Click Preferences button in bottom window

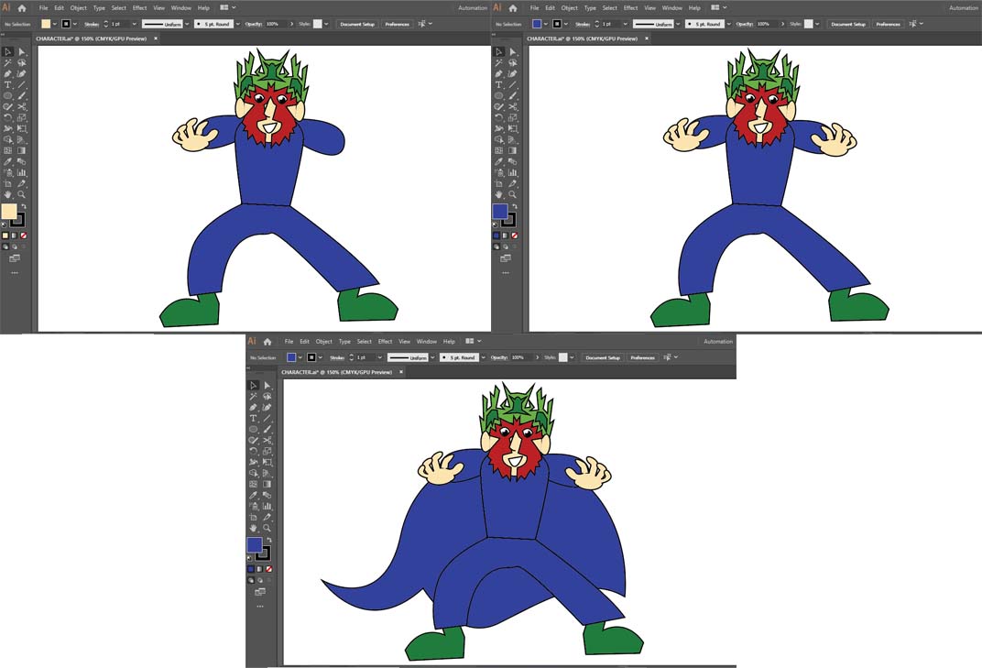[x=642, y=357]
